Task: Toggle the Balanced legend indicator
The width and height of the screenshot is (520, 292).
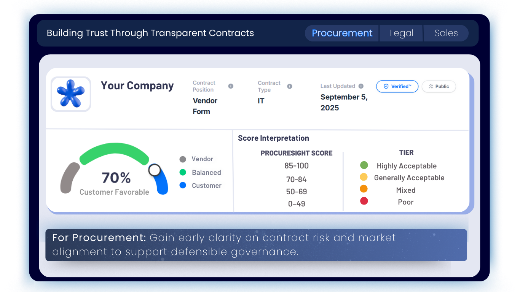Action: 183,172
